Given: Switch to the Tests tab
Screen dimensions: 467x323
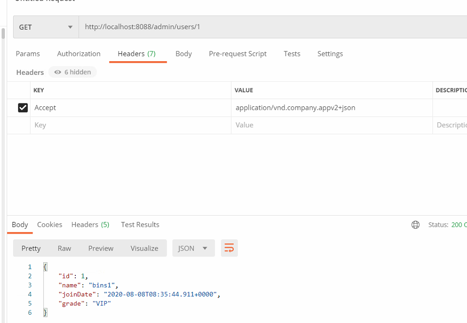Looking at the screenshot, I should pos(292,54).
